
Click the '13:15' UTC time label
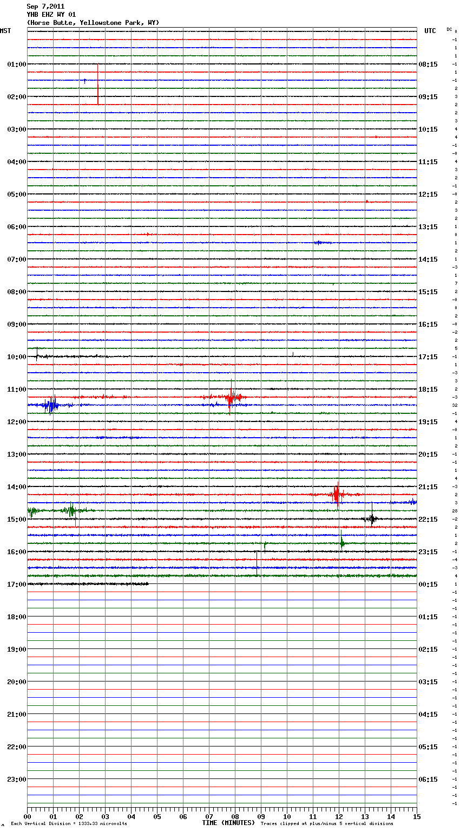click(x=428, y=227)
